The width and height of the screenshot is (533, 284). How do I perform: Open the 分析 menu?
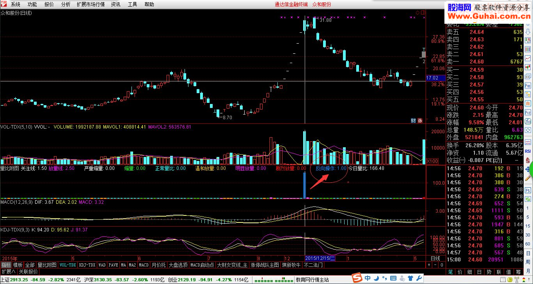pos(66,4)
